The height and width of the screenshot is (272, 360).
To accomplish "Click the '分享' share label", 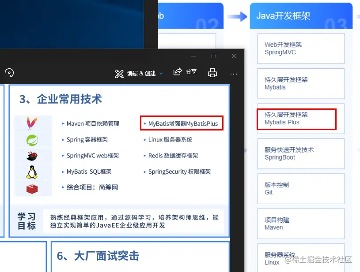I will click(x=191, y=72).
